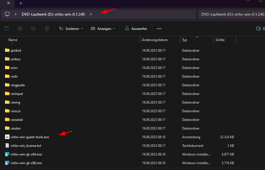This screenshot has width=265, height=170.
Task: Expand chevron after DVD-Laufwerk breadcrumb
Action: pyautogui.click(x=91, y=14)
